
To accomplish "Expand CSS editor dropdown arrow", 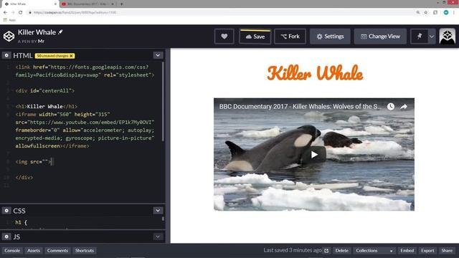I will click(x=158, y=211).
